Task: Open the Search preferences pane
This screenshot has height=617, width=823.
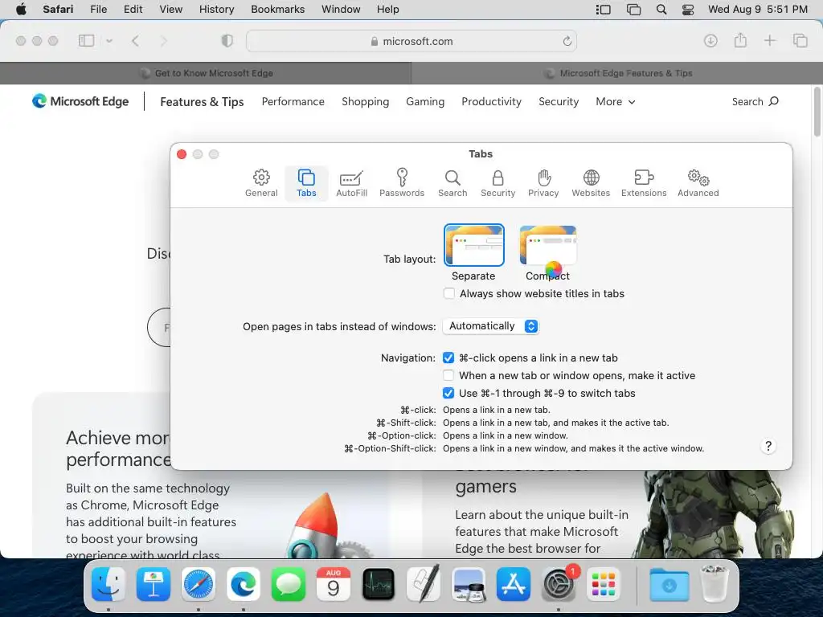Action: click(452, 183)
